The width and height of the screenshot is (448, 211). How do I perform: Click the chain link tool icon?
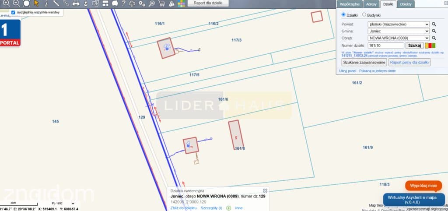pyautogui.click(x=66, y=3)
